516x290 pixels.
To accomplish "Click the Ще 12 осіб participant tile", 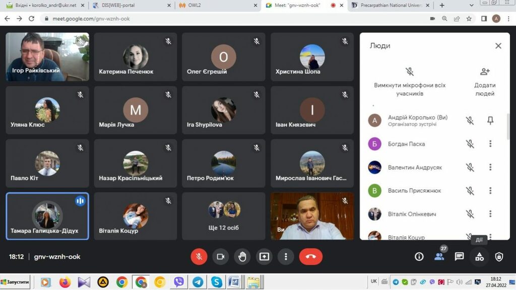I will click(224, 215).
